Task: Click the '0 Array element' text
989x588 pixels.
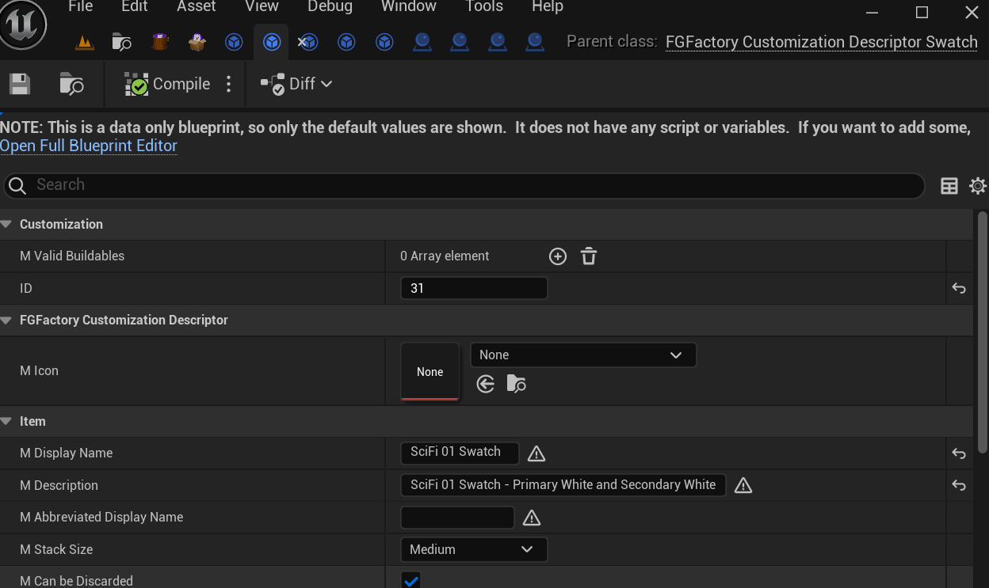Action: (x=445, y=256)
